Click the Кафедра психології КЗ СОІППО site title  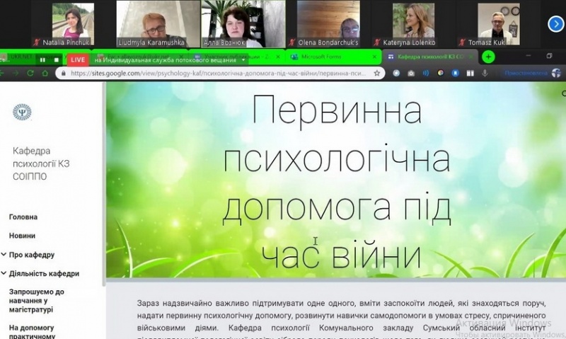[41, 165]
